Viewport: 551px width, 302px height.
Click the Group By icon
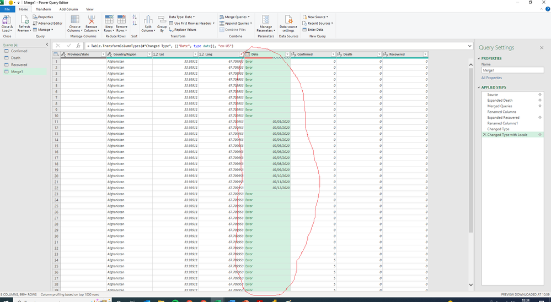point(162,20)
